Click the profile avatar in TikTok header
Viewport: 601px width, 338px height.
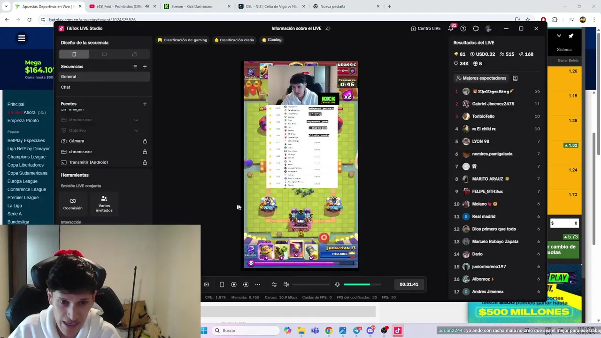(x=488, y=29)
